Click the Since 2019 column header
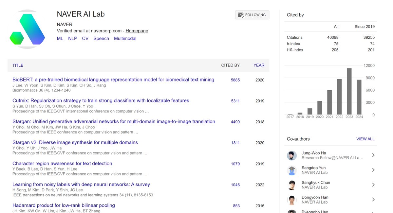393x213 pixels. [x=365, y=27]
